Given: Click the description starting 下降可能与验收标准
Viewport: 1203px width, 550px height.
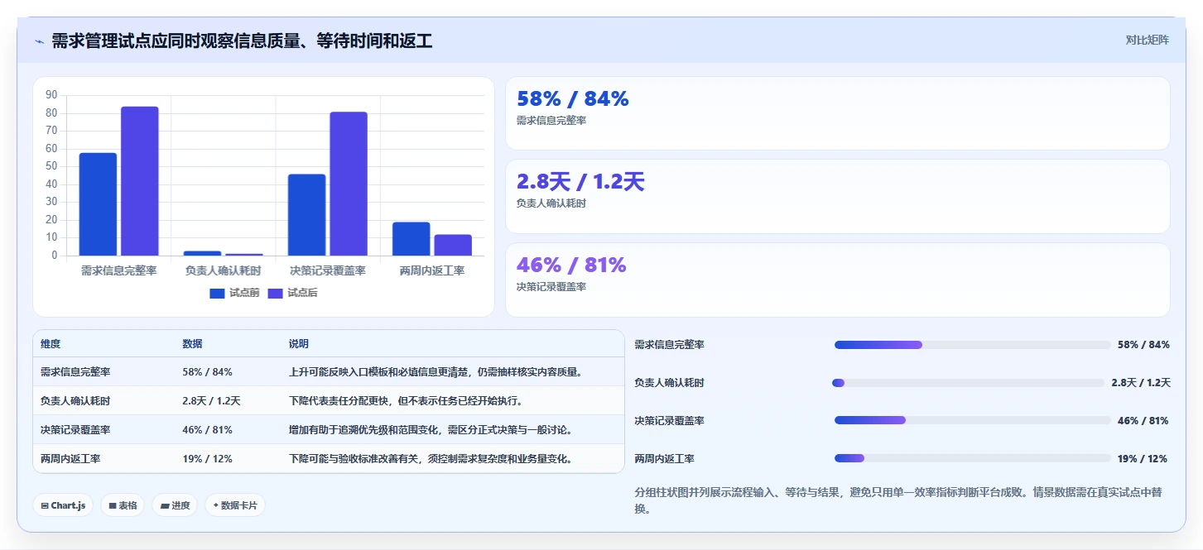Looking at the screenshot, I should click(431, 458).
